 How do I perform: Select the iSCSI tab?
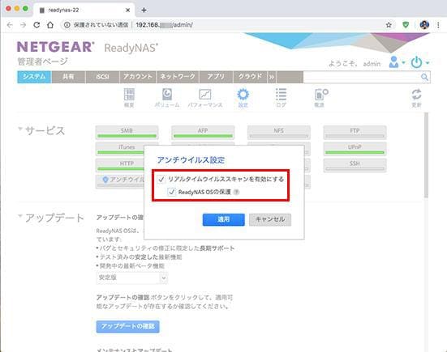pyautogui.click(x=102, y=77)
